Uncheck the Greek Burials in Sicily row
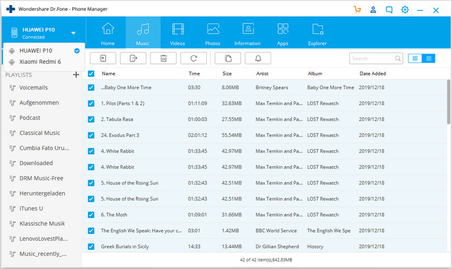 (91, 246)
